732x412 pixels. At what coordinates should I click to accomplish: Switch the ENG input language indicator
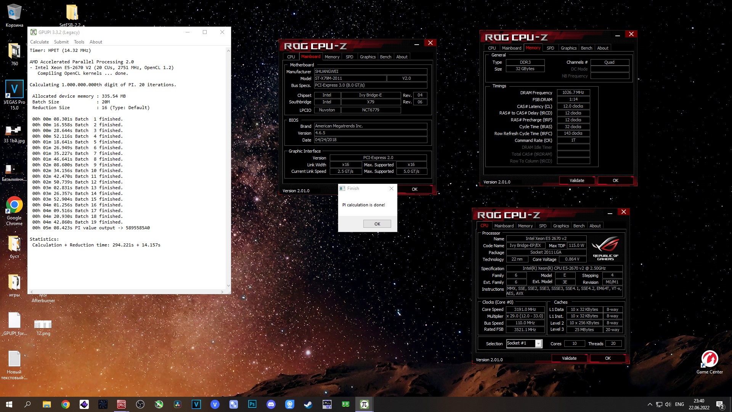(x=679, y=404)
